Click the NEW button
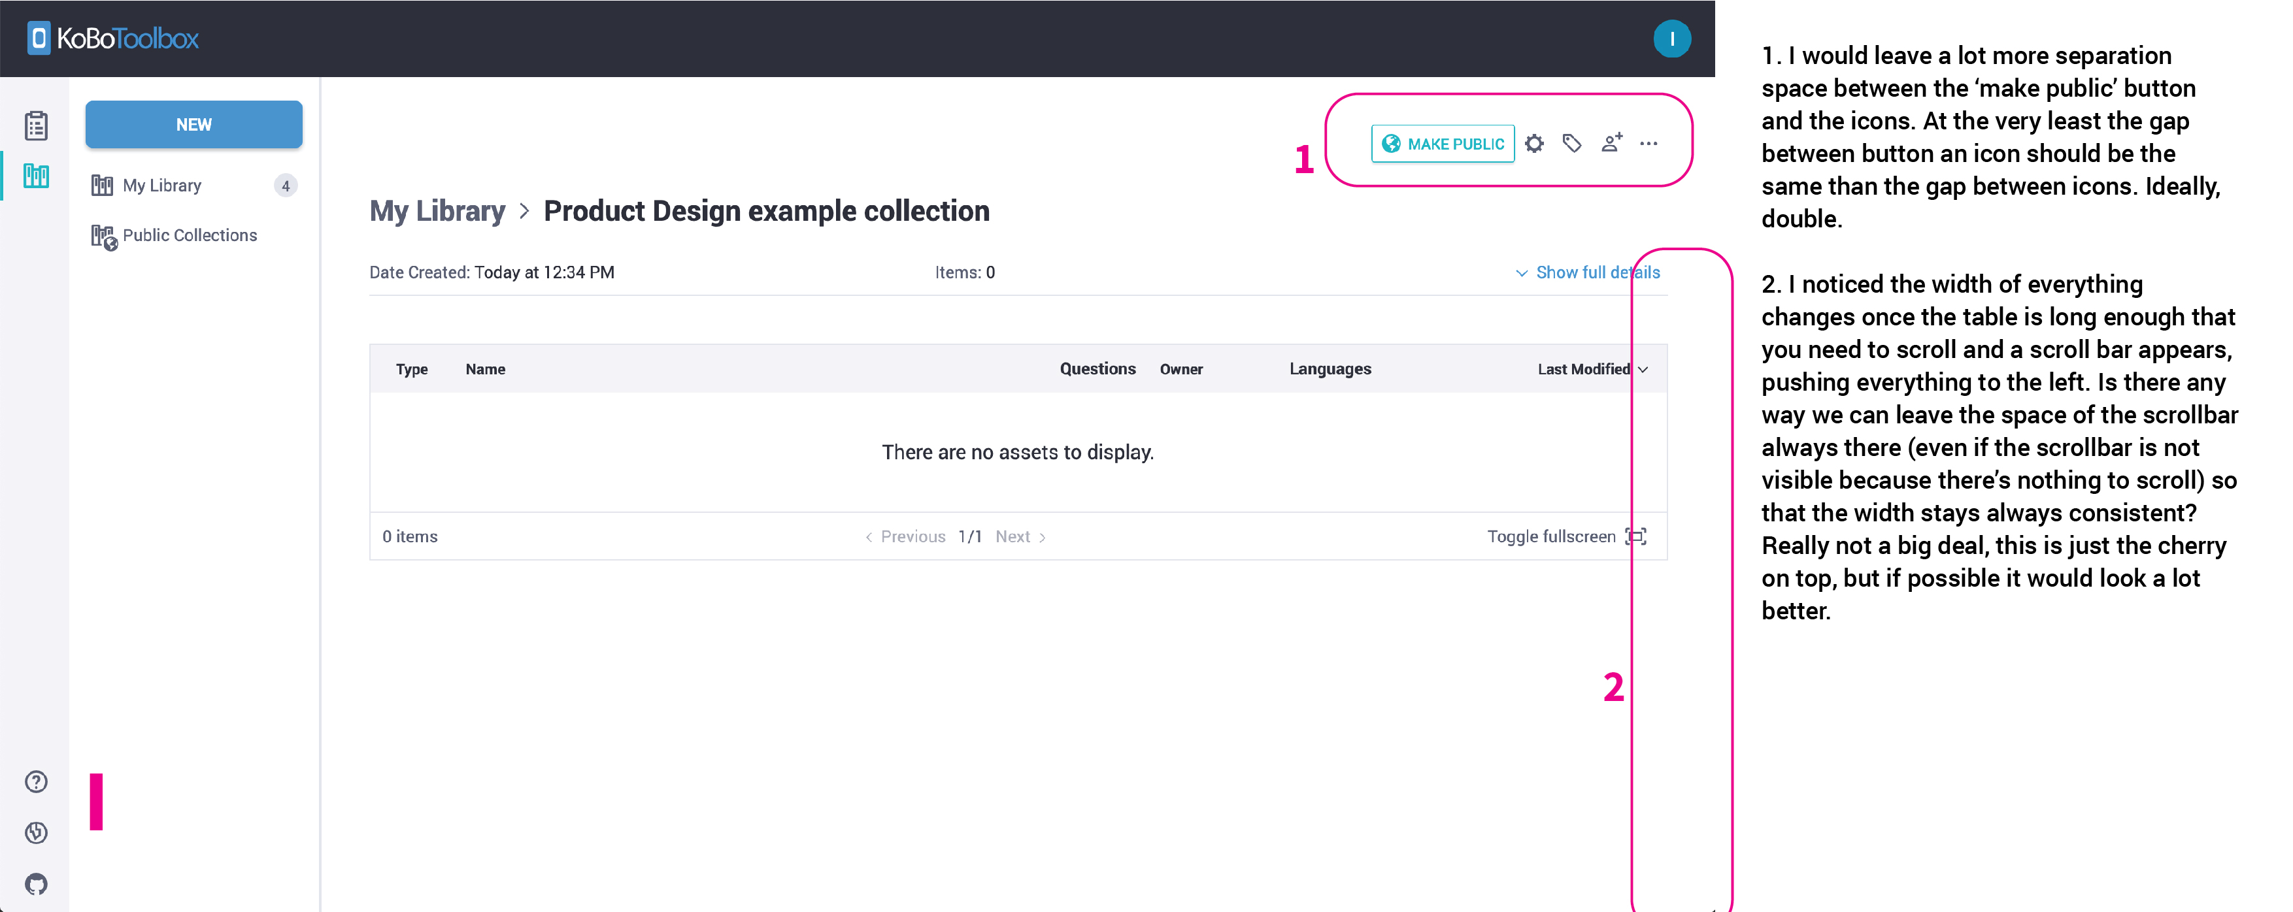The height and width of the screenshot is (912, 2293). tap(193, 125)
